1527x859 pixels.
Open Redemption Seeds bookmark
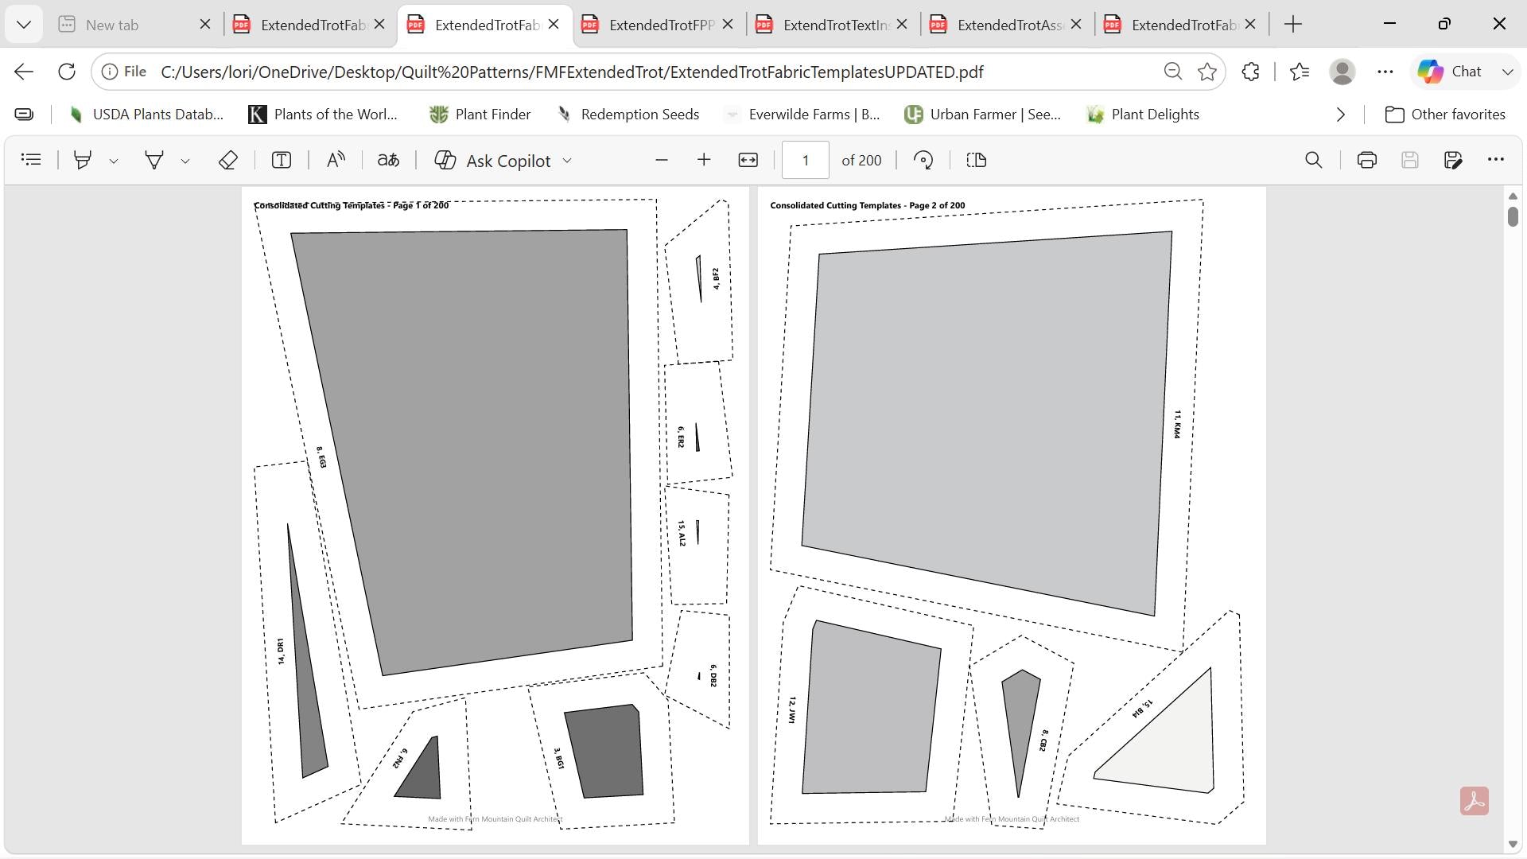pyautogui.click(x=629, y=115)
